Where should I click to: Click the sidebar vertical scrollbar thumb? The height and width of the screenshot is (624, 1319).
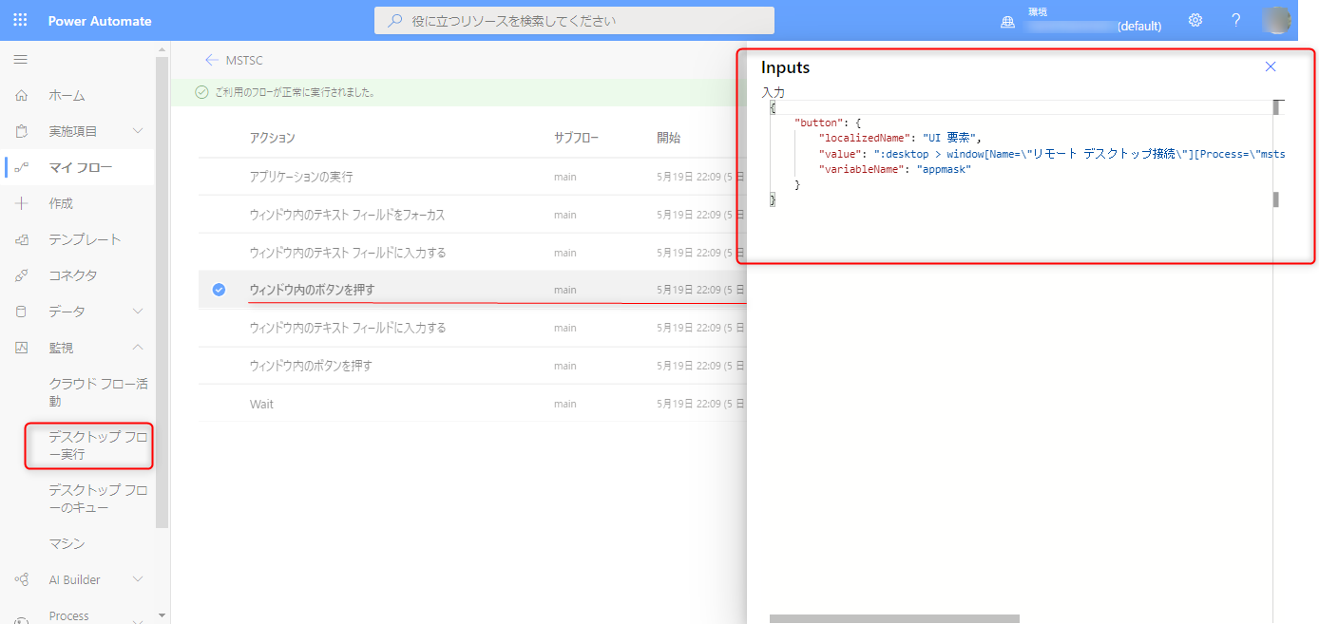[x=162, y=293]
